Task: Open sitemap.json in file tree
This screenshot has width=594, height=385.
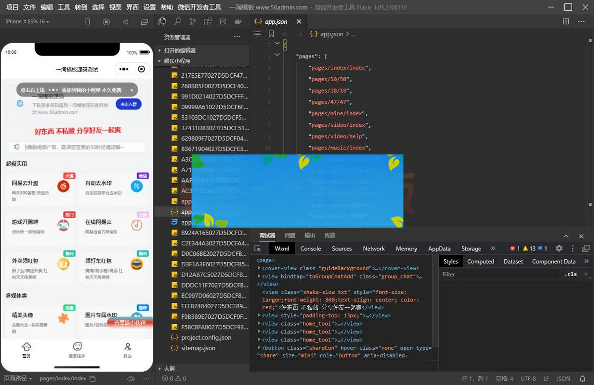Action: coord(198,348)
